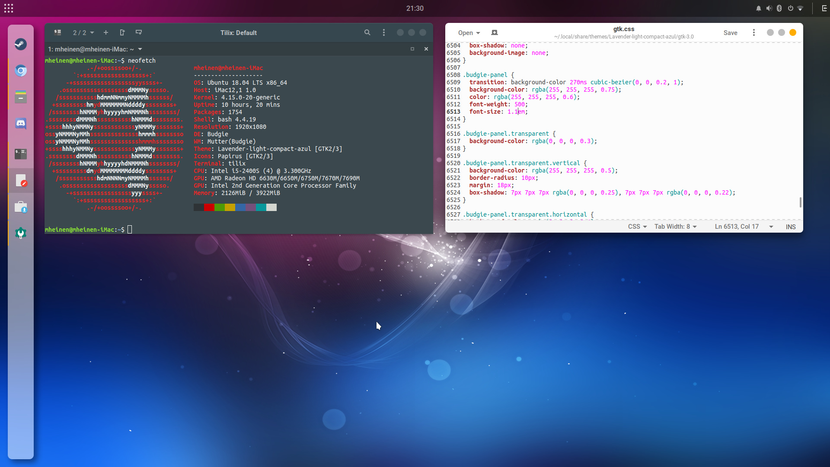830x467 pixels.
Task: Open the software store icon in the dock
Action: (x=20, y=207)
